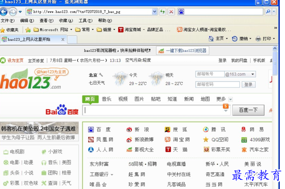
Task: Open the 淘宝女人频道 bookmark
Action: (204, 30)
